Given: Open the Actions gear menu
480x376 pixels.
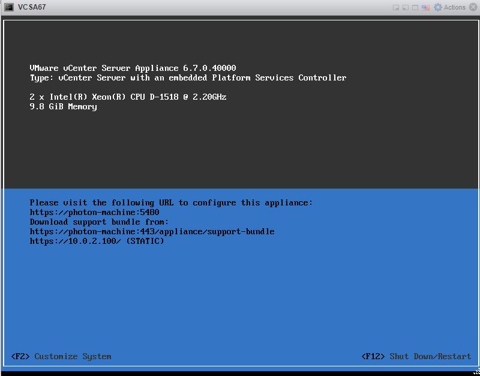Looking at the screenshot, I should tap(438, 7).
